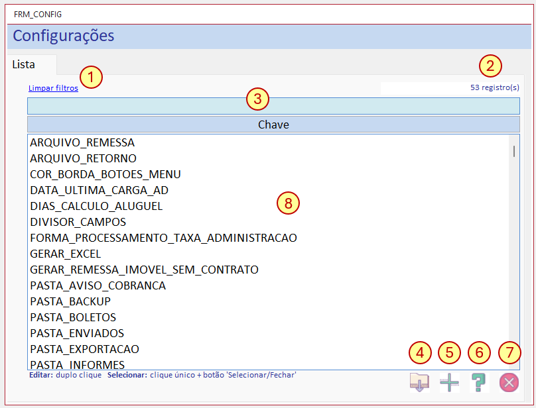
Task: Select the PASTA_BOLETOS row
Action: point(269,317)
